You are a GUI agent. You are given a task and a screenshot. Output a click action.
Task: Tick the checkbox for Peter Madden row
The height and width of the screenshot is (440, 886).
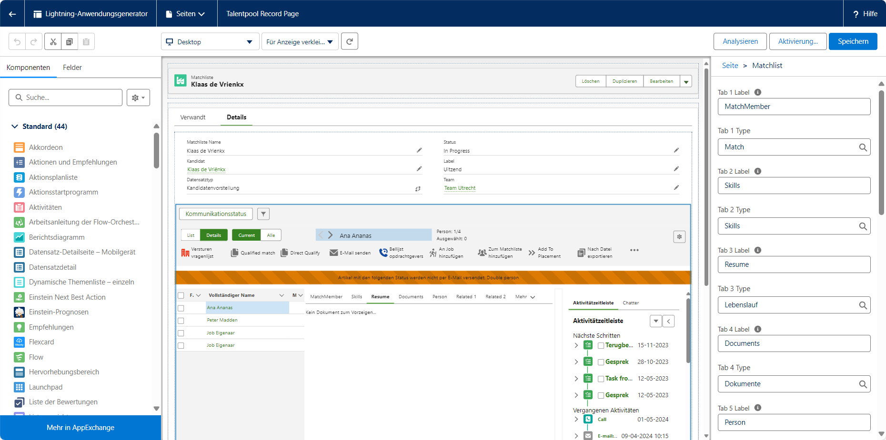181,321
